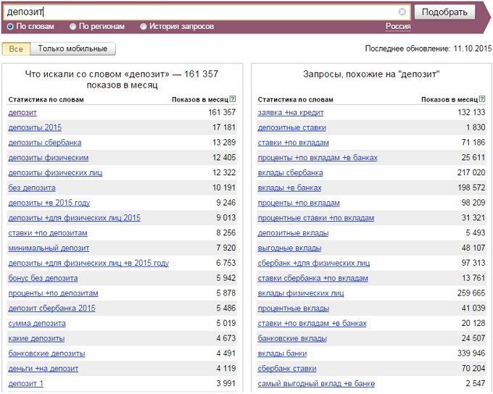Viewport: 493px width, 394px height.
Task: Select the 'По словам' radio button
Action: [10, 27]
